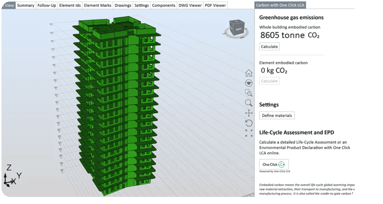
Task: Open the Summary tab
Action: (26, 5)
